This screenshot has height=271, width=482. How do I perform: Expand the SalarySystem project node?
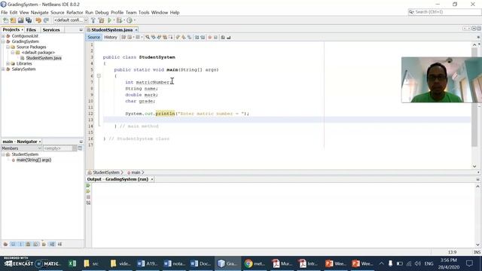[3, 69]
